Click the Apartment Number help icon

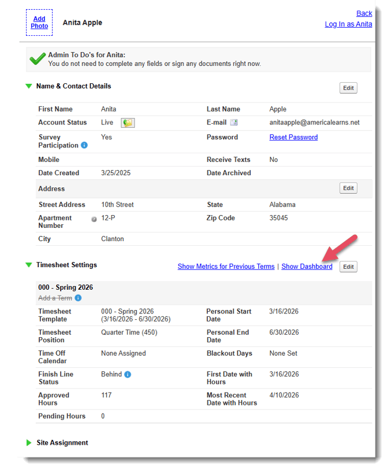94,219
